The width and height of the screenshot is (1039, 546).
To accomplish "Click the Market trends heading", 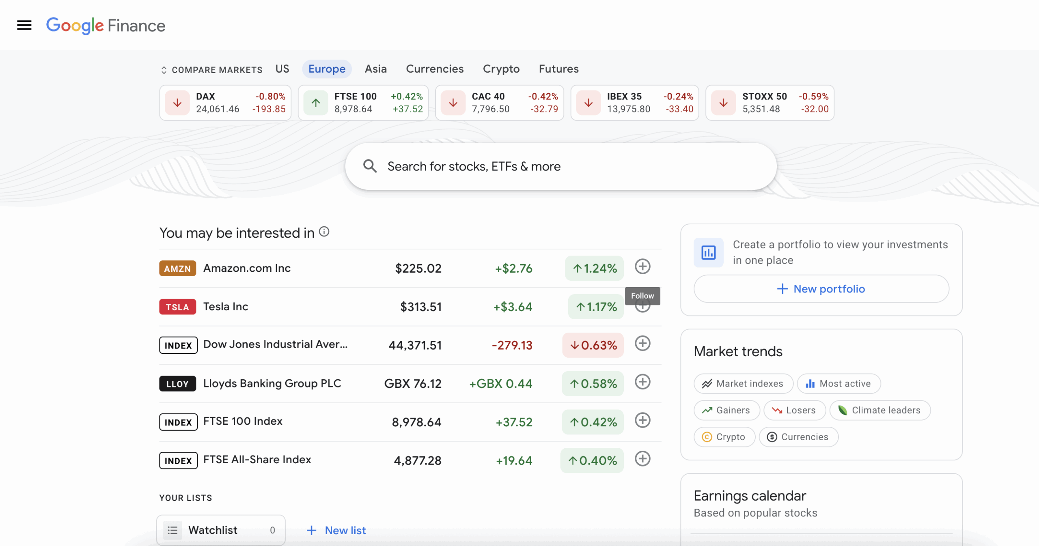I will tap(738, 351).
